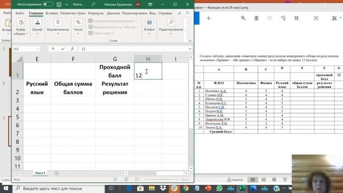
Task: Click the Zoom magnifier in Photos viewer
Action: 243,18
